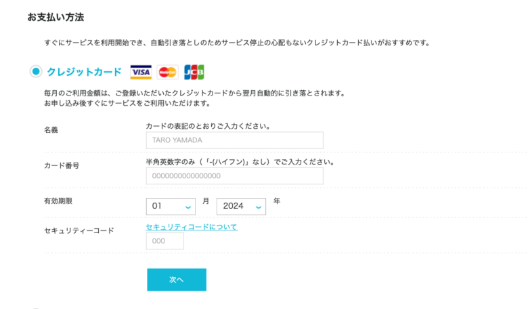Focus the card number input field
The image size is (528, 309).
(x=235, y=176)
